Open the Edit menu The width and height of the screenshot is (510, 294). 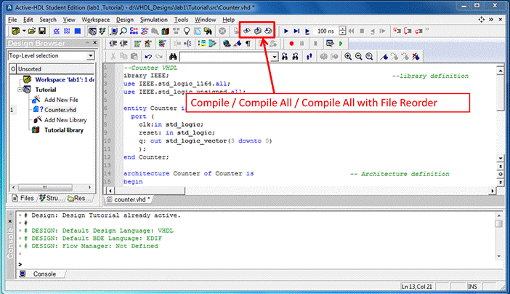(x=28, y=20)
